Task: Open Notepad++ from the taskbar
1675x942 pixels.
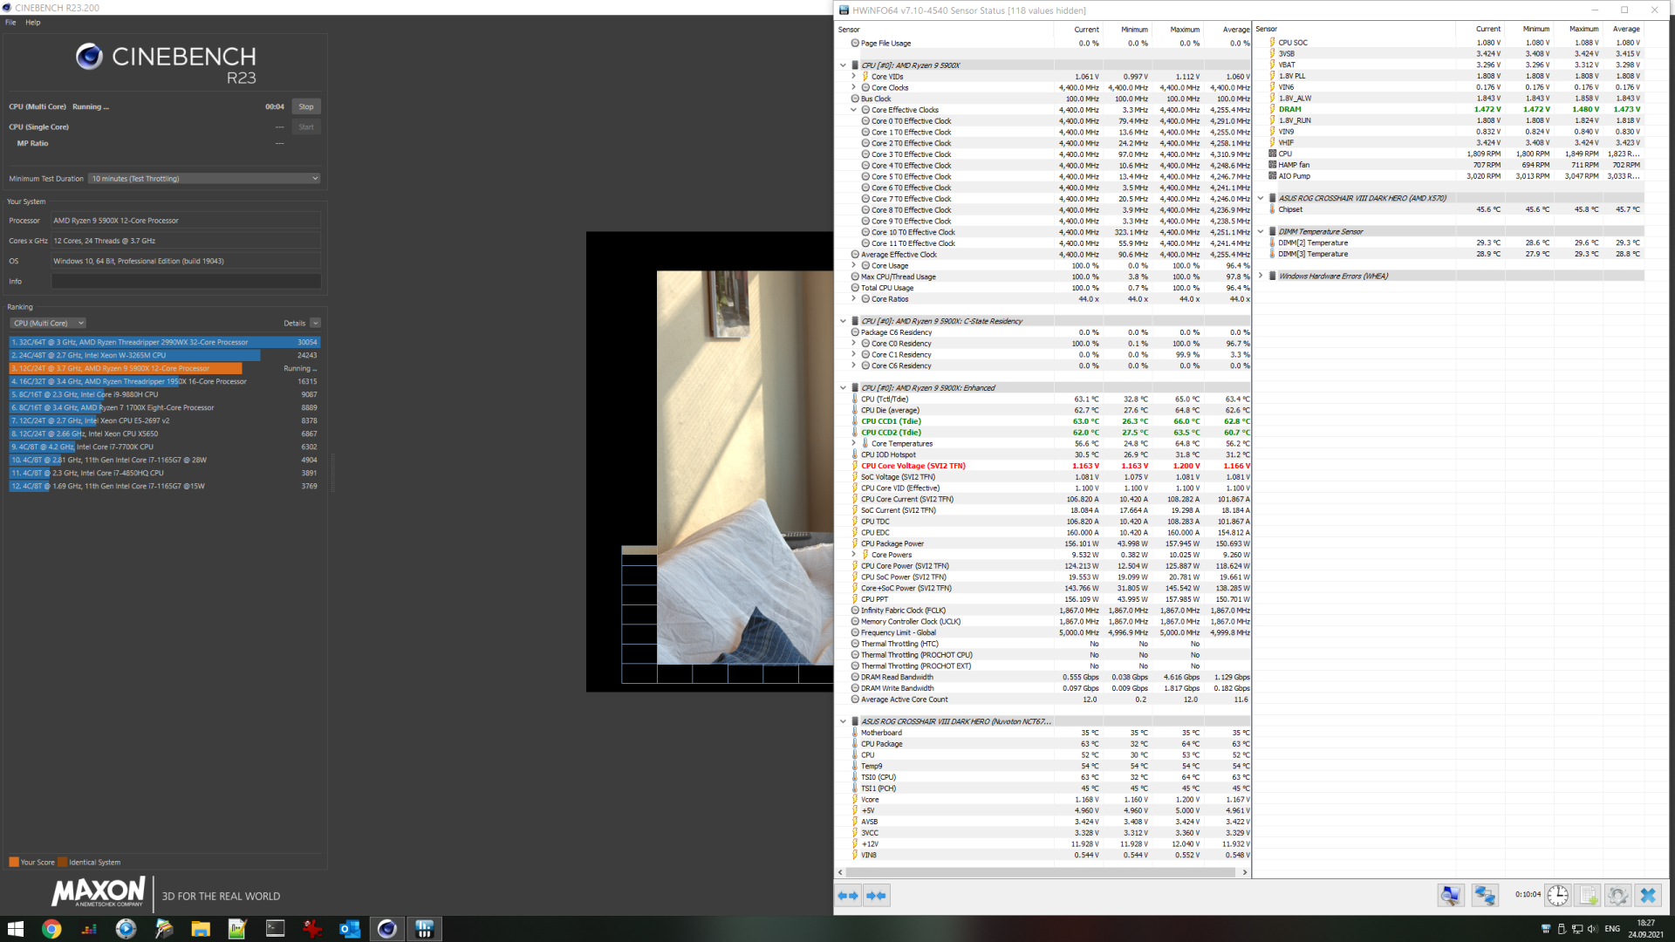Action: (x=237, y=929)
